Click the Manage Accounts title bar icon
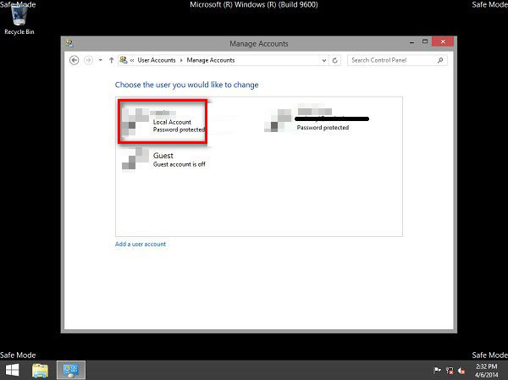 (69, 43)
